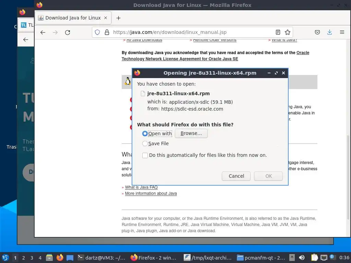Check 'Do this automatically for files like this'
Viewport: 351px width, 263px height.
pyautogui.click(x=145, y=155)
